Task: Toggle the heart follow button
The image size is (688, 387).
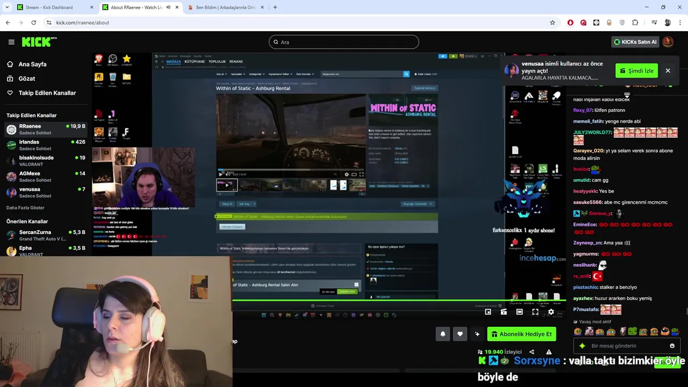Action: [x=460, y=334]
